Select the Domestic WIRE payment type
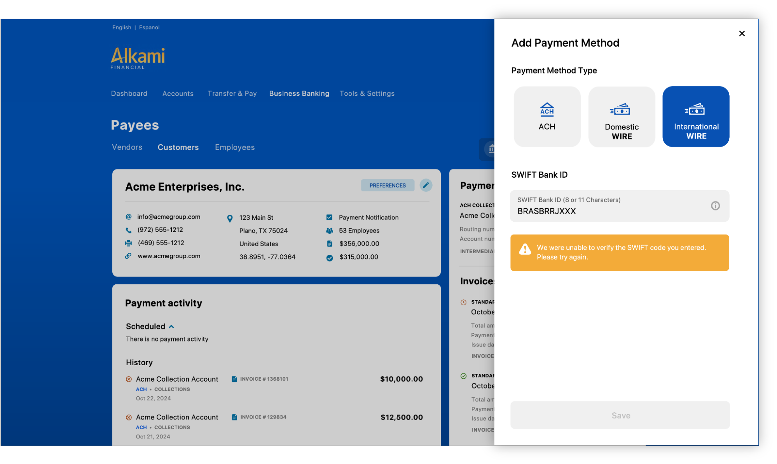Image resolution: width=777 pixels, height=464 pixels. pyautogui.click(x=622, y=116)
